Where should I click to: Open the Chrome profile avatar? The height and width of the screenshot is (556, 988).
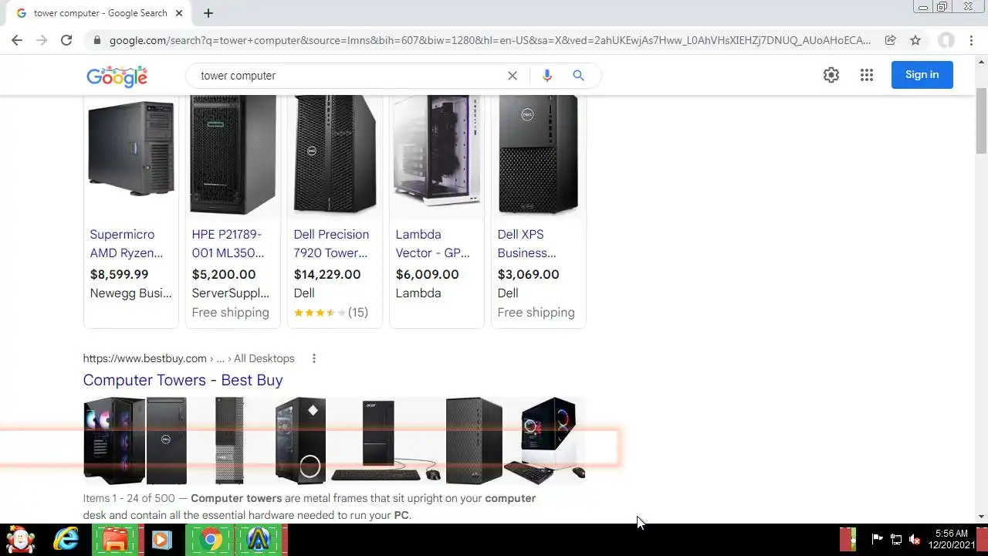click(946, 40)
